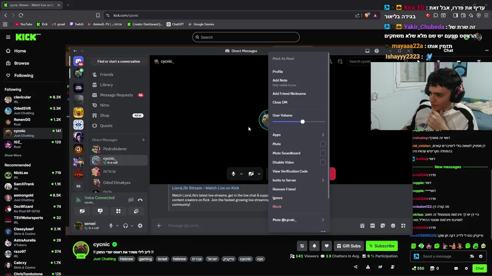Select View Verification Code option
This screenshot has height=276, width=492.
click(299, 171)
